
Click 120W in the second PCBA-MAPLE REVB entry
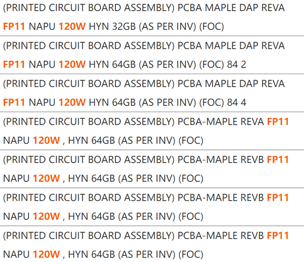click(46, 216)
